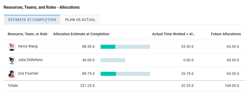Sort by Allocation Estimate at Completion header
Viewport: 248px width, 96px height.
[x=81, y=34]
